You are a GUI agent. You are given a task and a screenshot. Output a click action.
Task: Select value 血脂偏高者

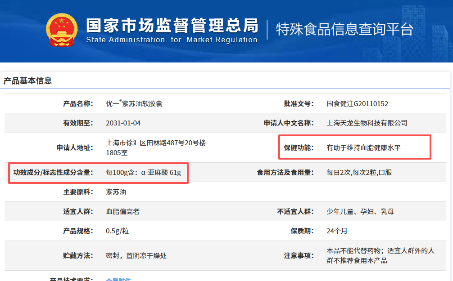[x=122, y=211]
